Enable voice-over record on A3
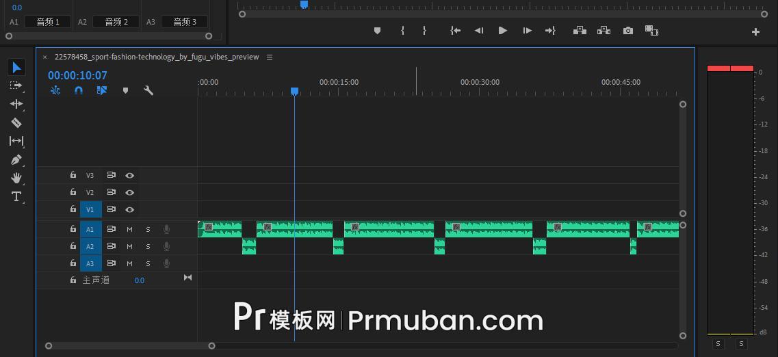Screen dimensions: 778x357 click(x=167, y=263)
